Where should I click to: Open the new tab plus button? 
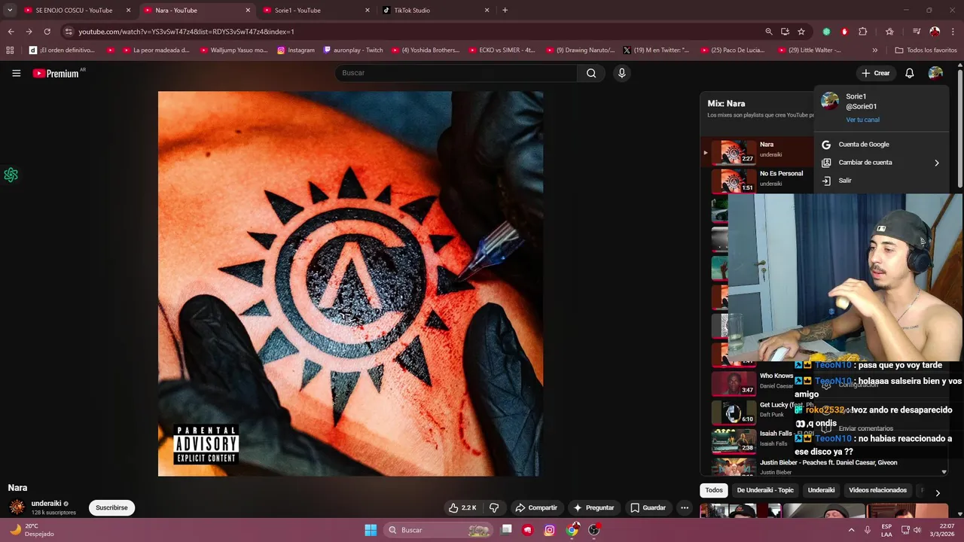[505, 11]
